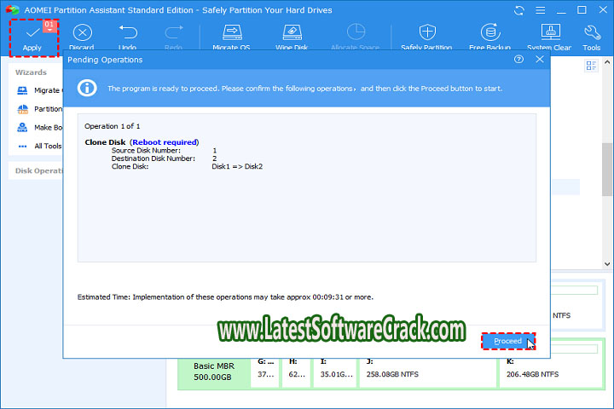Click the Operation 1 of 1 text

coord(113,126)
